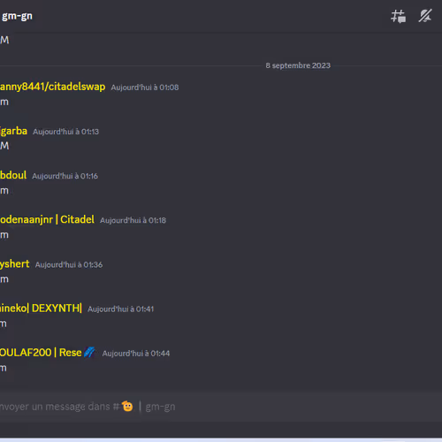
Task: Click OULAF200 | Rese username
Action: 41,353
